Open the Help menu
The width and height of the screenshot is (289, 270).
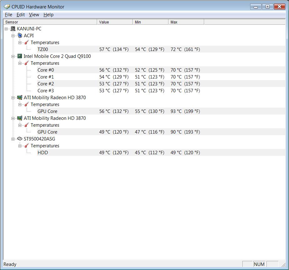[x=49, y=15]
